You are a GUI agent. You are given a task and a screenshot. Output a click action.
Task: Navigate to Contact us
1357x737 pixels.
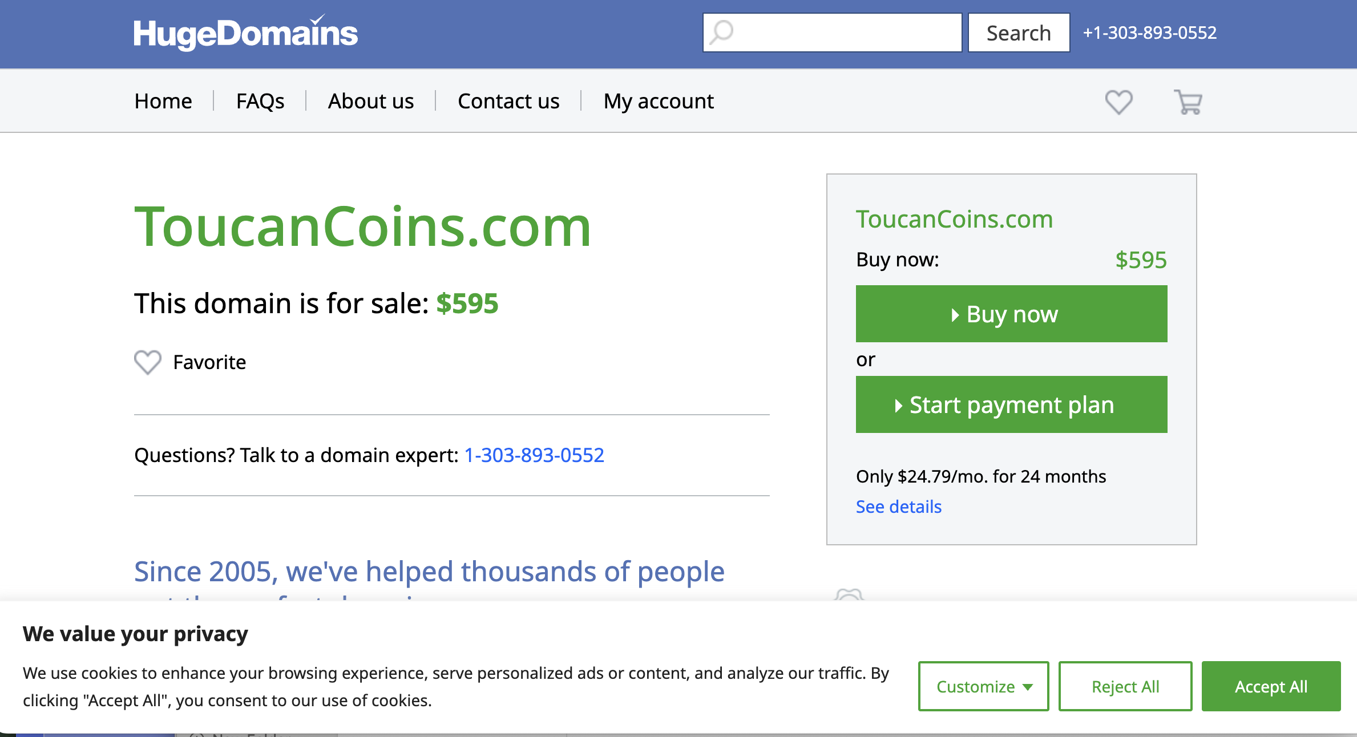tap(508, 101)
